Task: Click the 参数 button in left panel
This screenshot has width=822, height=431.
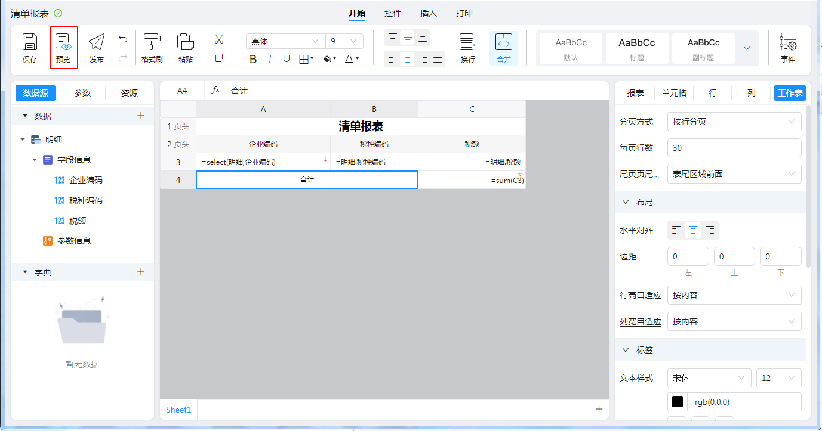Action: [x=82, y=93]
